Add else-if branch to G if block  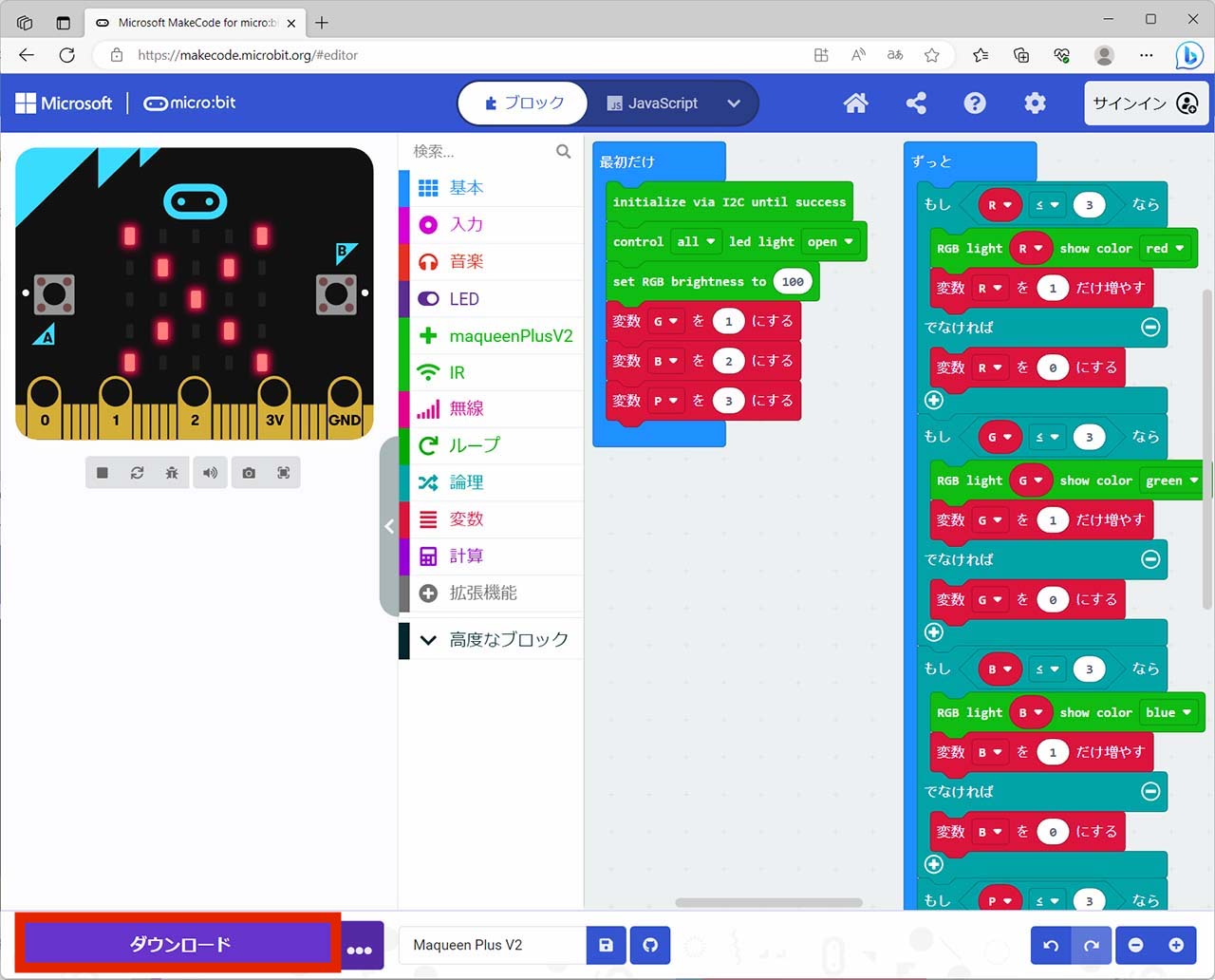934,632
